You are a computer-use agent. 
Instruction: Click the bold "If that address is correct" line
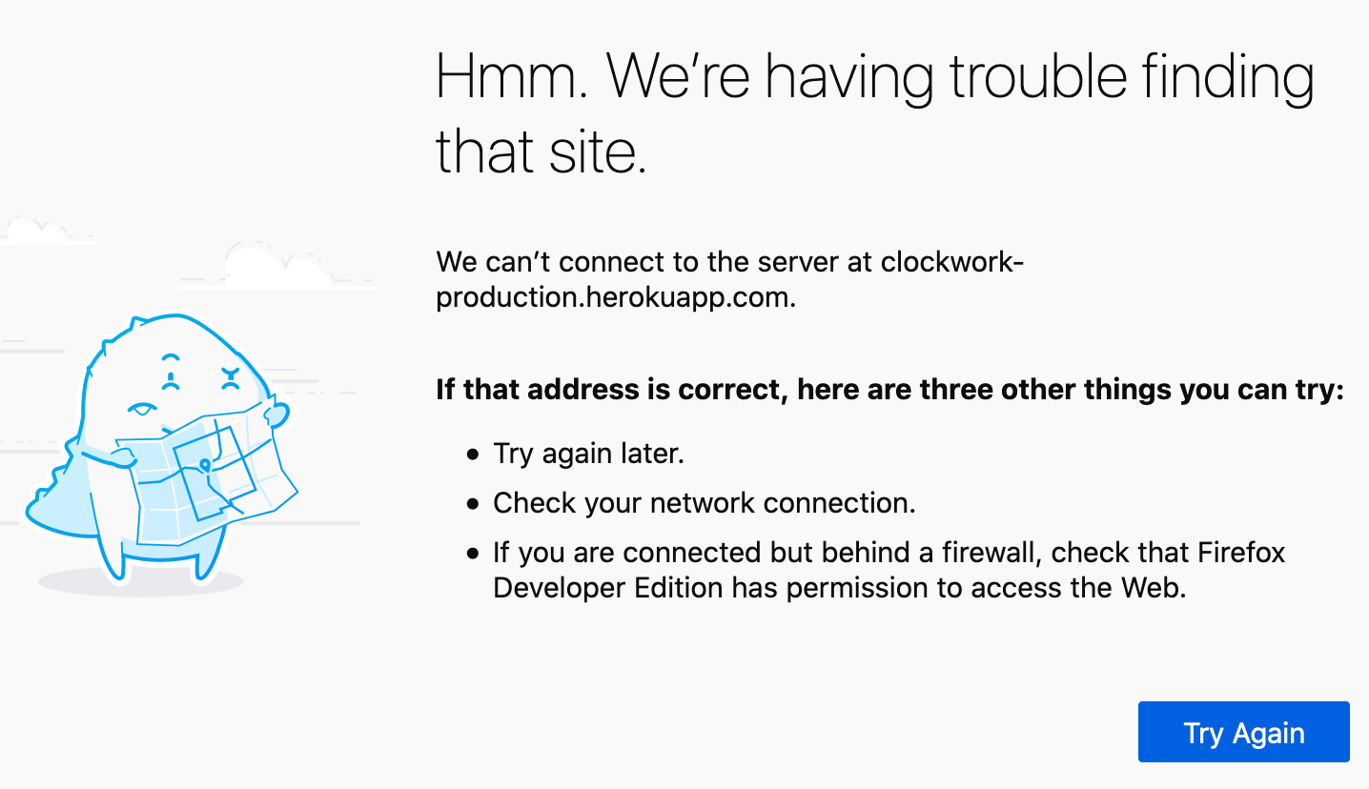889,390
